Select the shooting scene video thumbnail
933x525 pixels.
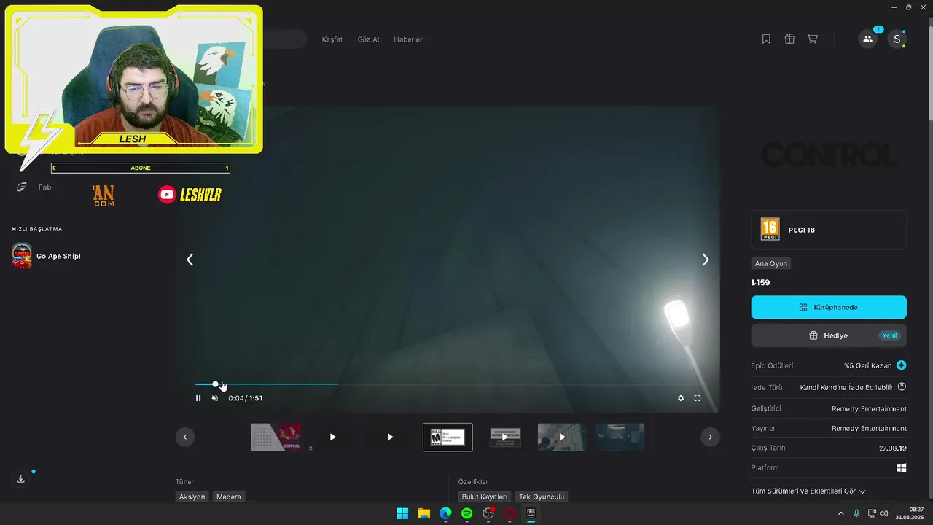[x=562, y=437]
